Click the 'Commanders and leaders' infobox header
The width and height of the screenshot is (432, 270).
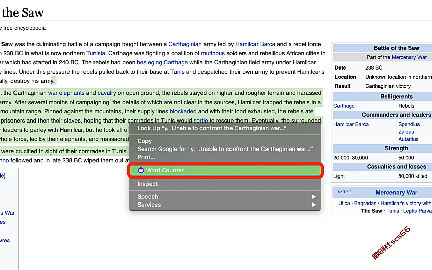click(x=397, y=115)
